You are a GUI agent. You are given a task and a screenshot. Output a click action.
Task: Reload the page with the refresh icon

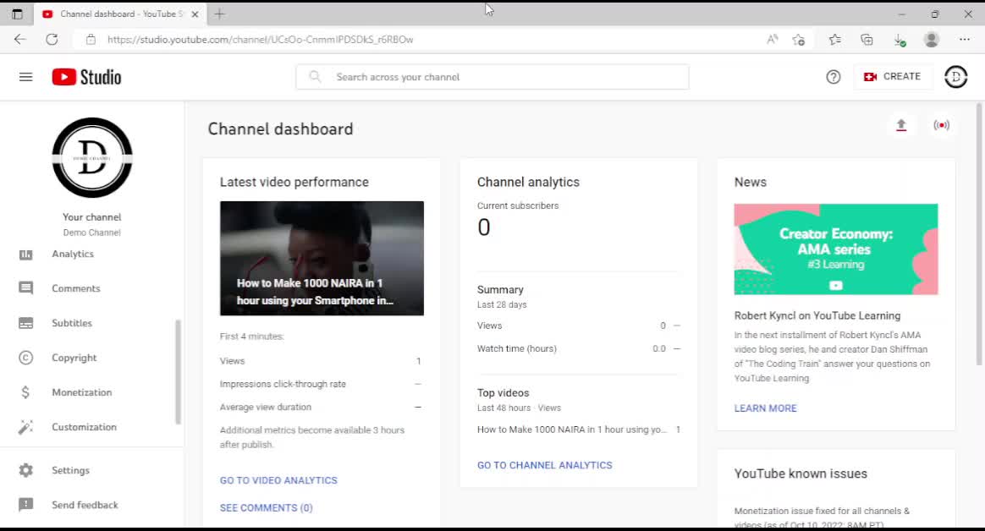point(52,40)
